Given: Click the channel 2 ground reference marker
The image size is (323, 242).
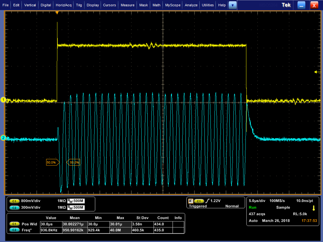Looking at the screenshot, I should coord(3,138).
